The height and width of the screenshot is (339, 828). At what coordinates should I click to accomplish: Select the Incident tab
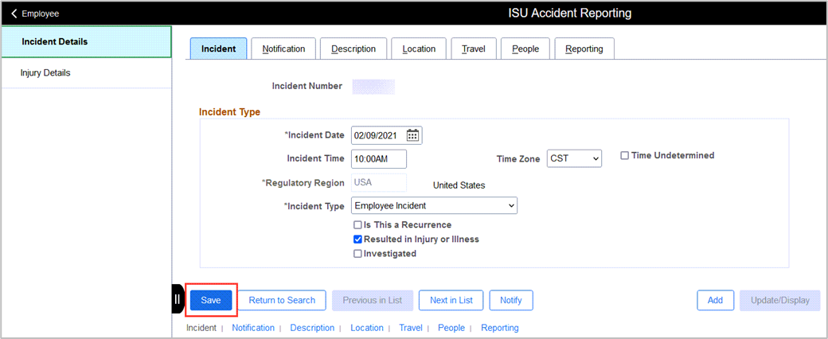click(x=219, y=49)
